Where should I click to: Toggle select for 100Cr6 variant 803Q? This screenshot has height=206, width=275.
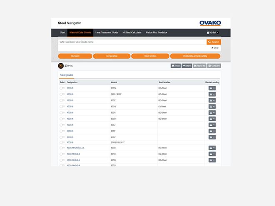pos(62,107)
